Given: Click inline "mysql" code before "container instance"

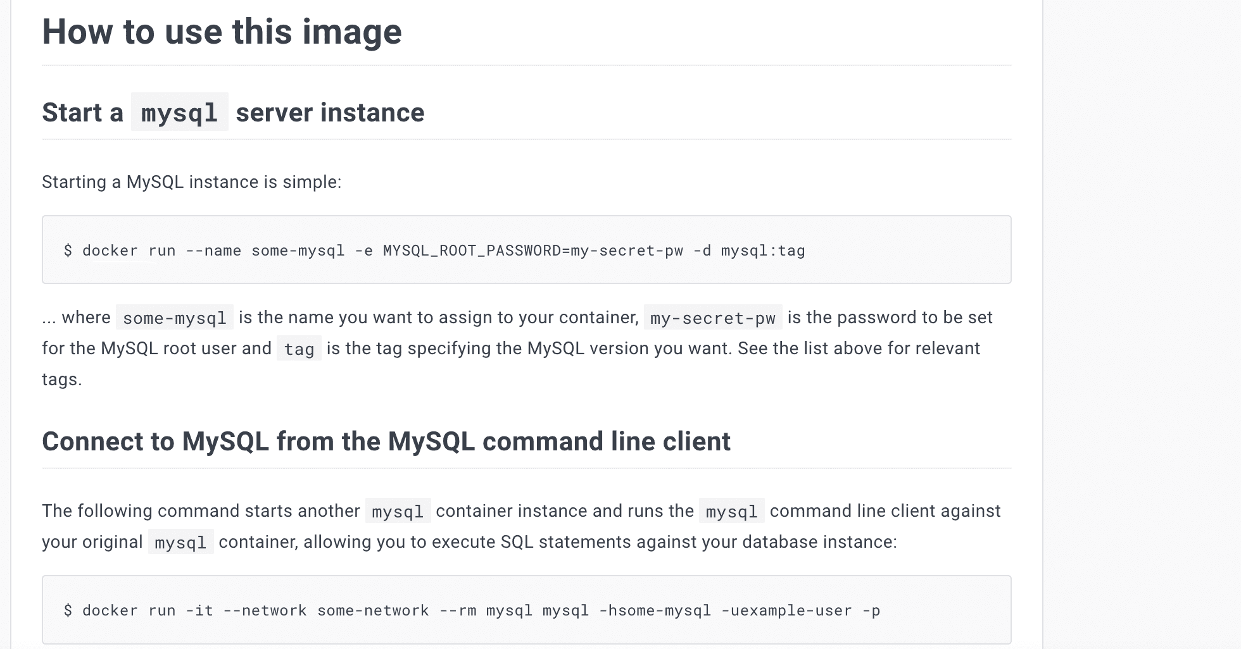Looking at the screenshot, I should click(398, 511).
